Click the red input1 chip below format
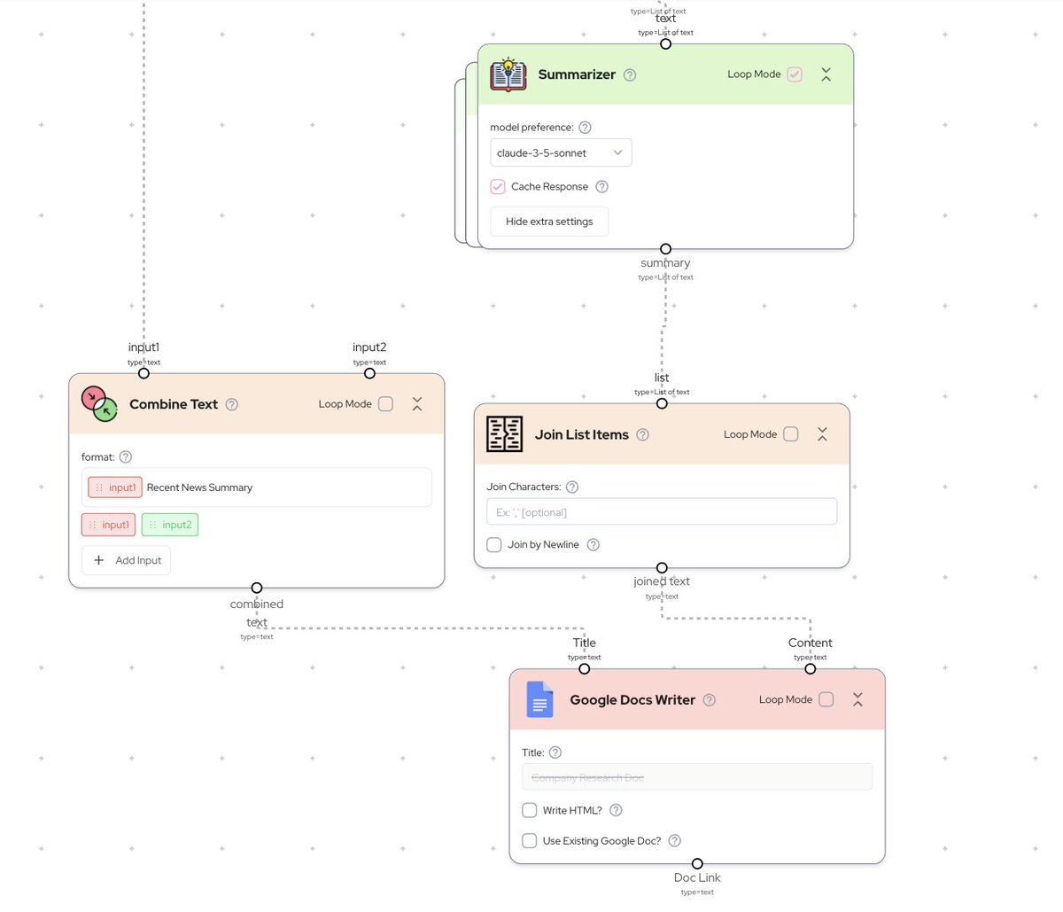This screenshot has width=1063, height=912. (x=108, y=525)
